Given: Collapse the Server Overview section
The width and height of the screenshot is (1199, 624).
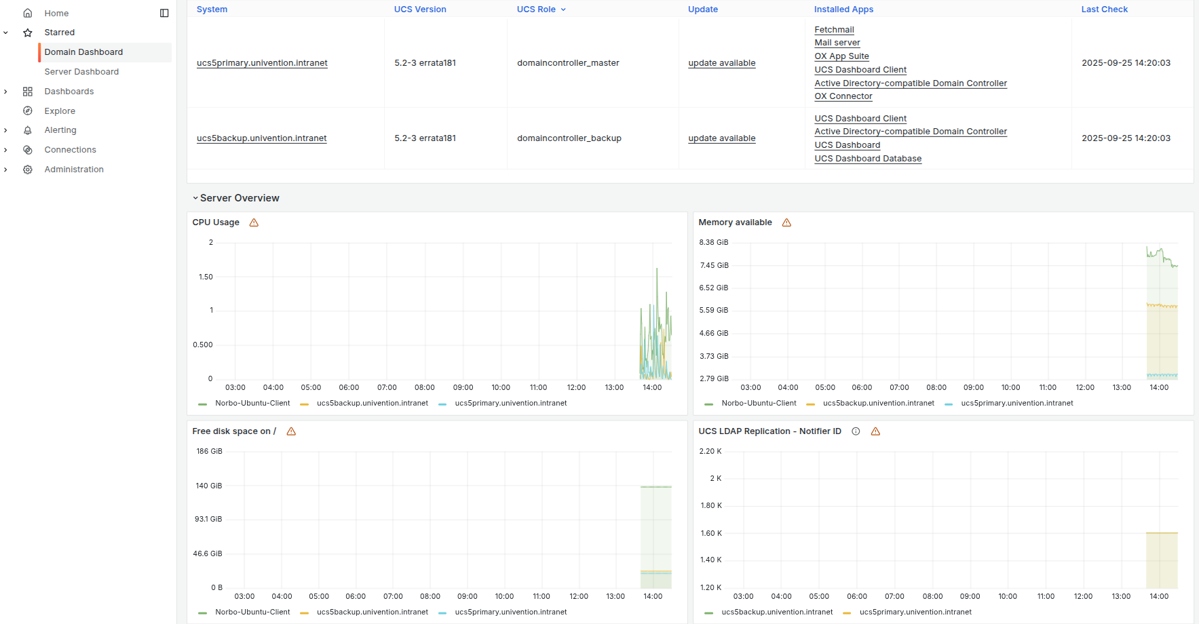Looking at the screenshot, I should [x=195, y=198].
